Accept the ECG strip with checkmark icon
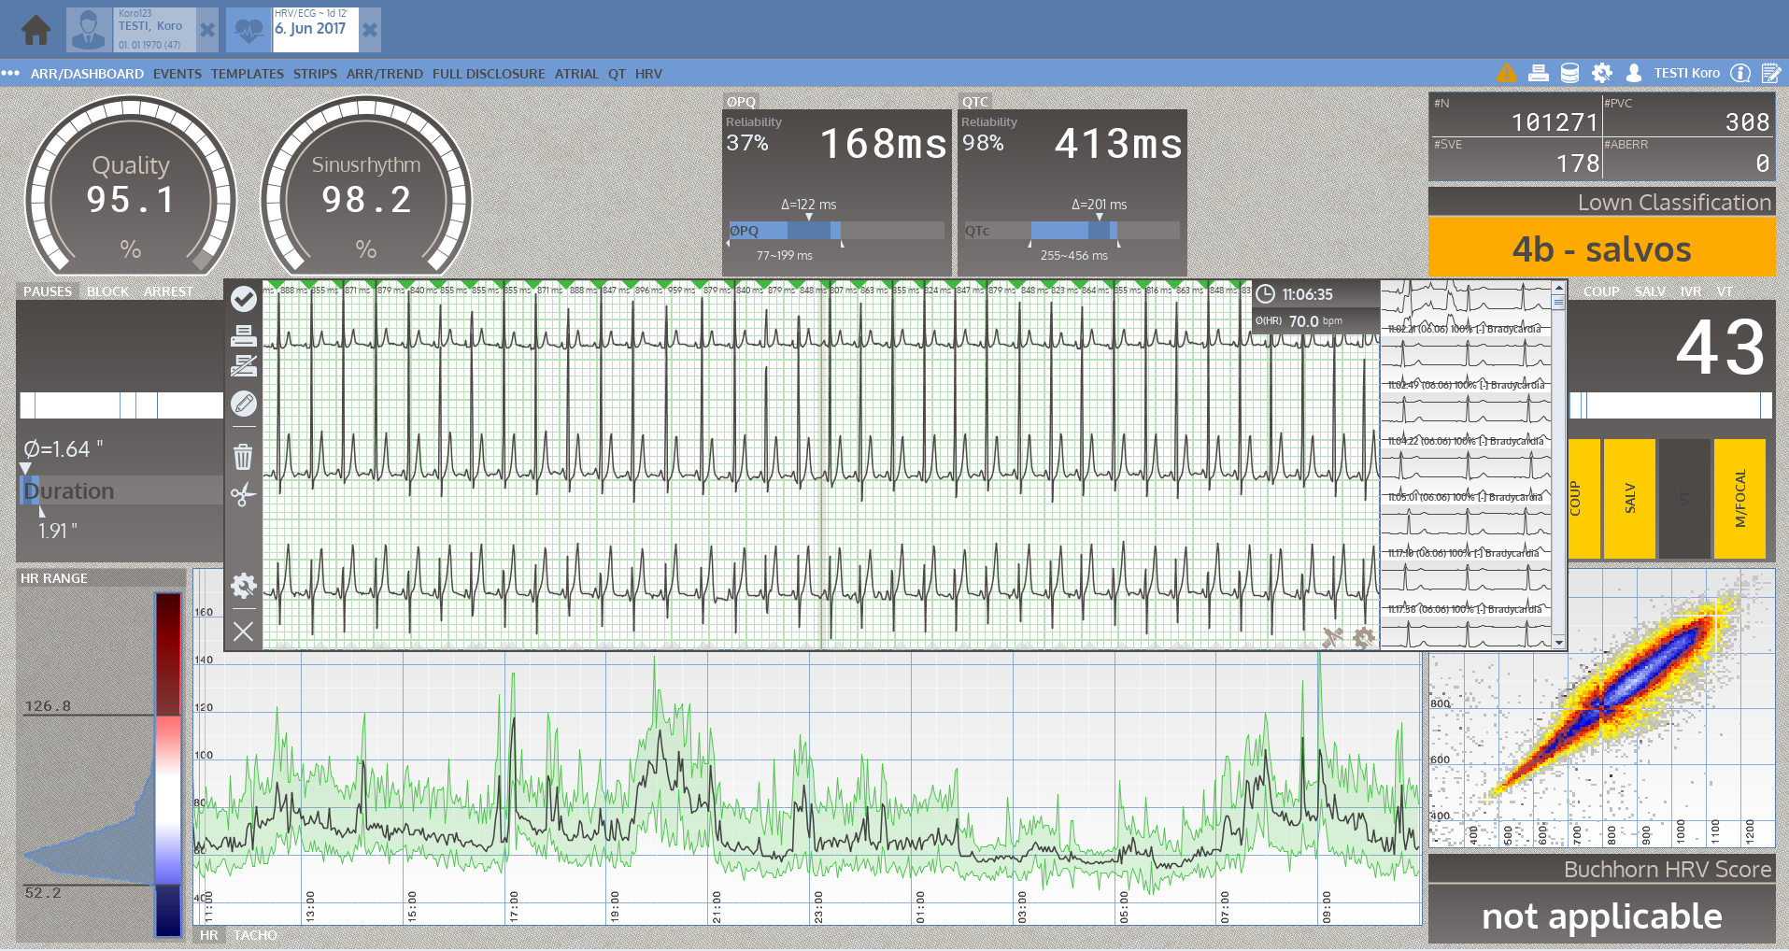This screenshot has height=951, width=1789. [243, 298]
